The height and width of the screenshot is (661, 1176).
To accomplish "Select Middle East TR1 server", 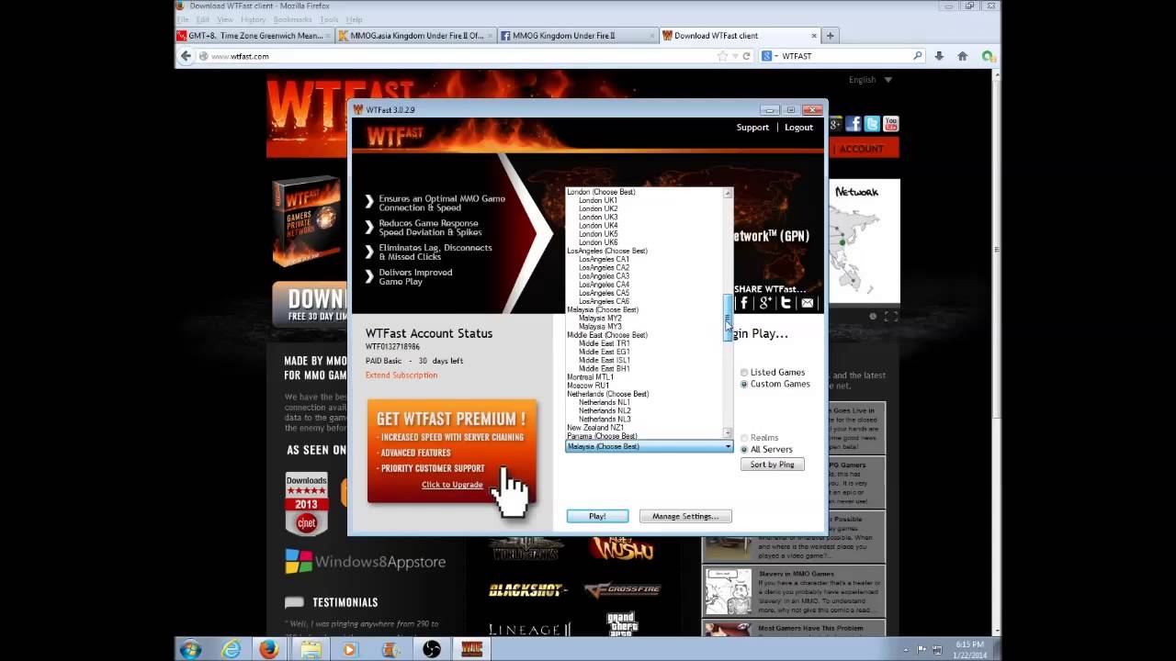I will [604, 343].
